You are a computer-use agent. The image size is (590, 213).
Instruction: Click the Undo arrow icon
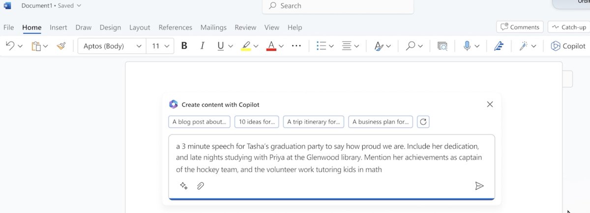tap(10, 46)
